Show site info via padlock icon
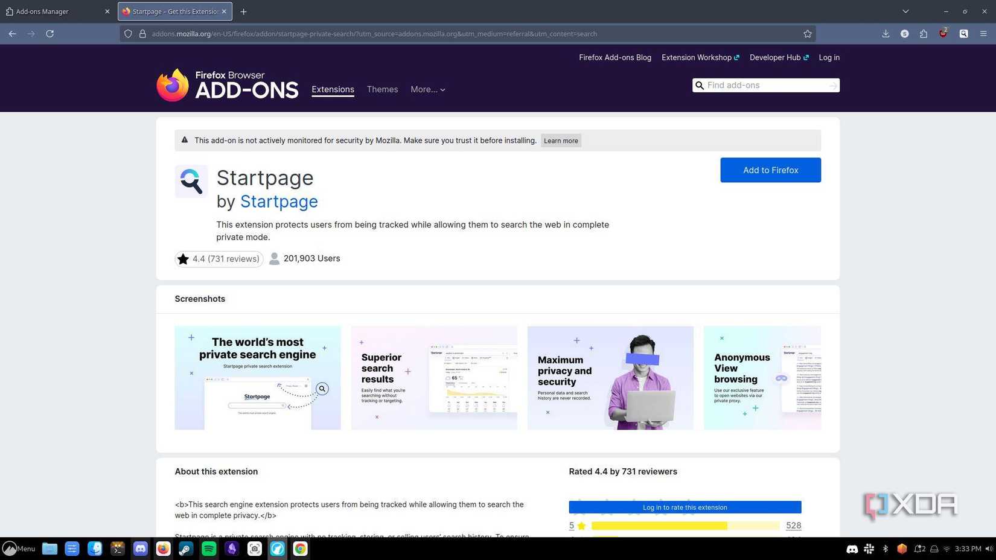The height and width of the screenshot is (560, 996). (x=142, y=34)
